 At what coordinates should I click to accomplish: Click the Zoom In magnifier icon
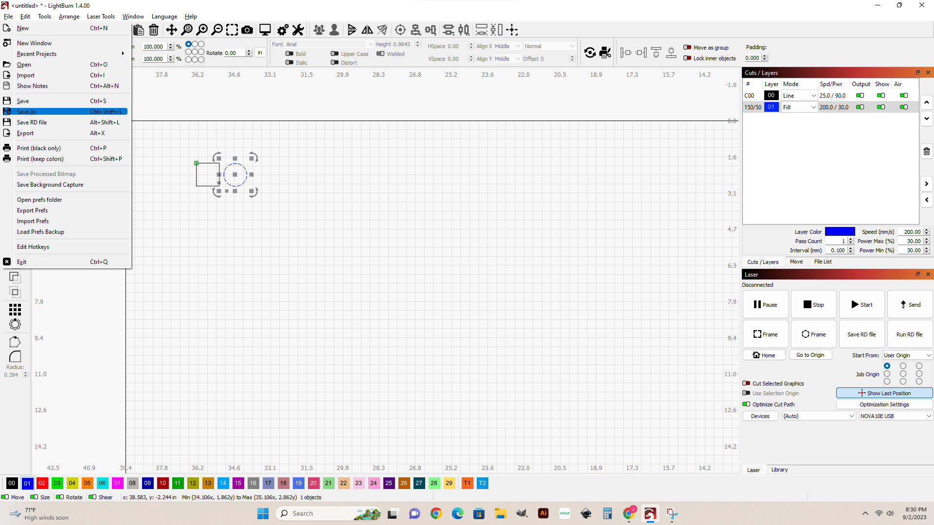[202, 30]
